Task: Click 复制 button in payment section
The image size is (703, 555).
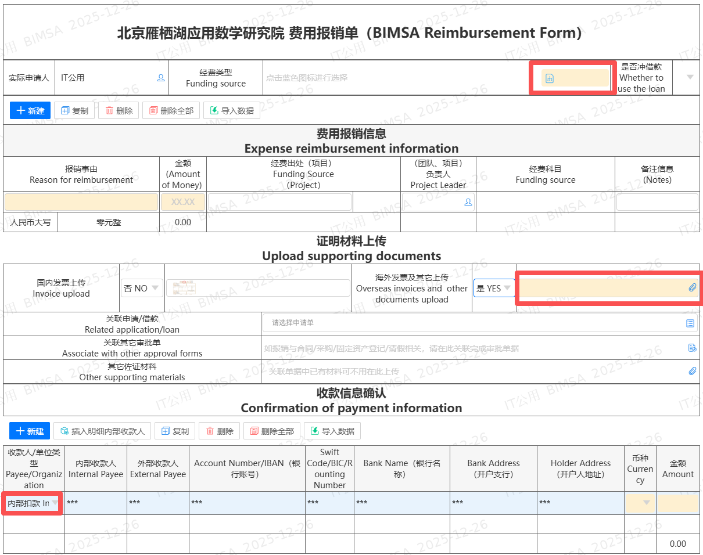Action: click(175, 431)
